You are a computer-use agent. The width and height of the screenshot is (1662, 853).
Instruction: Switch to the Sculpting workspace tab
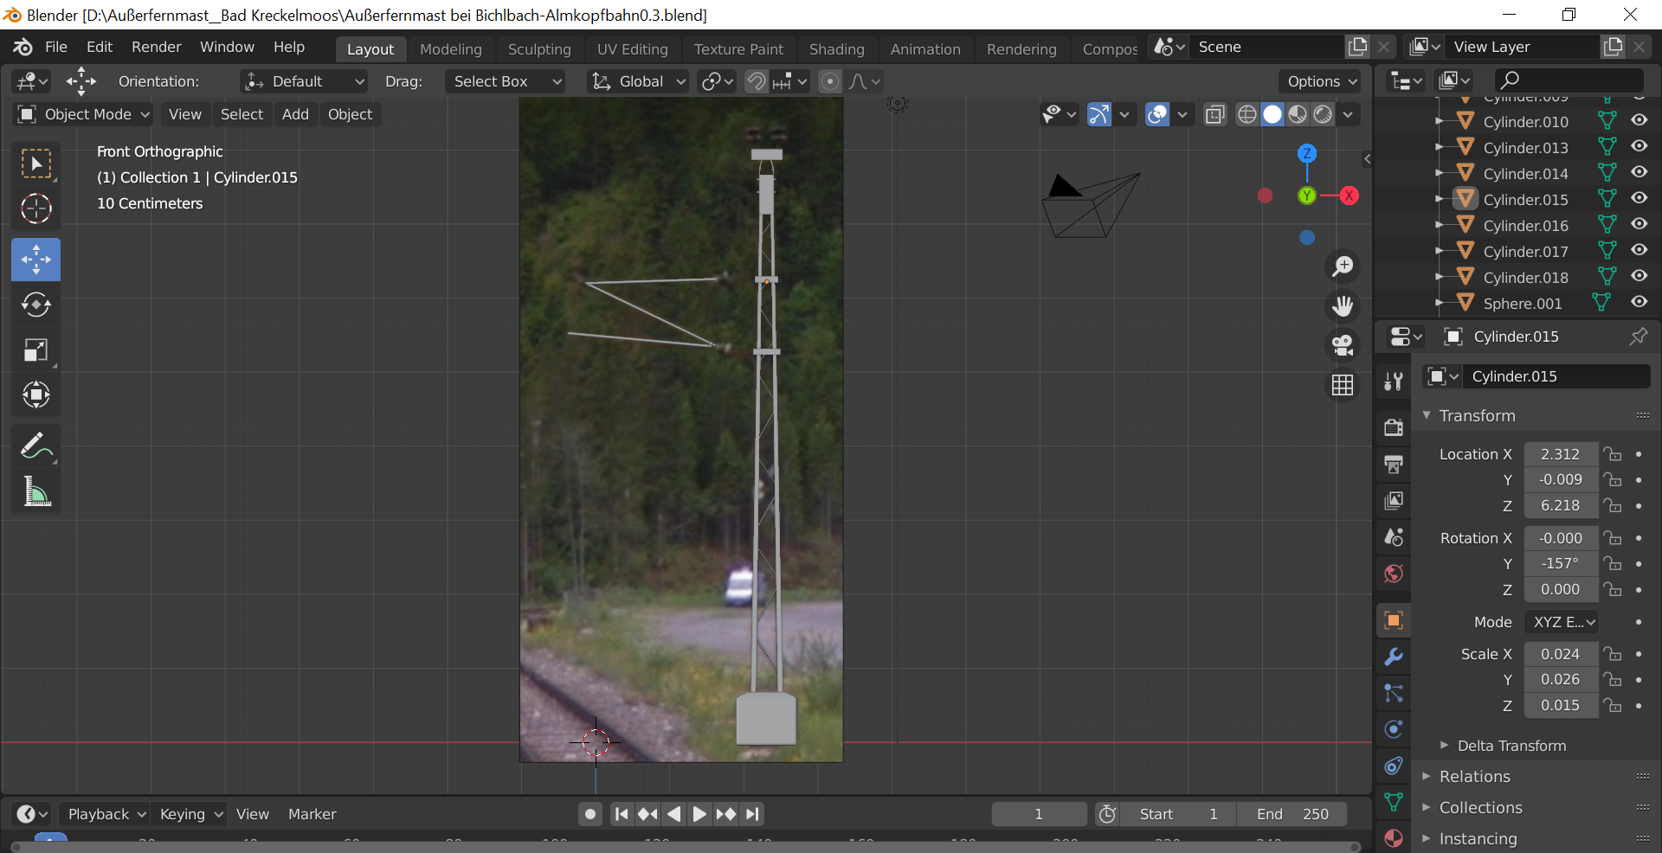point(539,49)
